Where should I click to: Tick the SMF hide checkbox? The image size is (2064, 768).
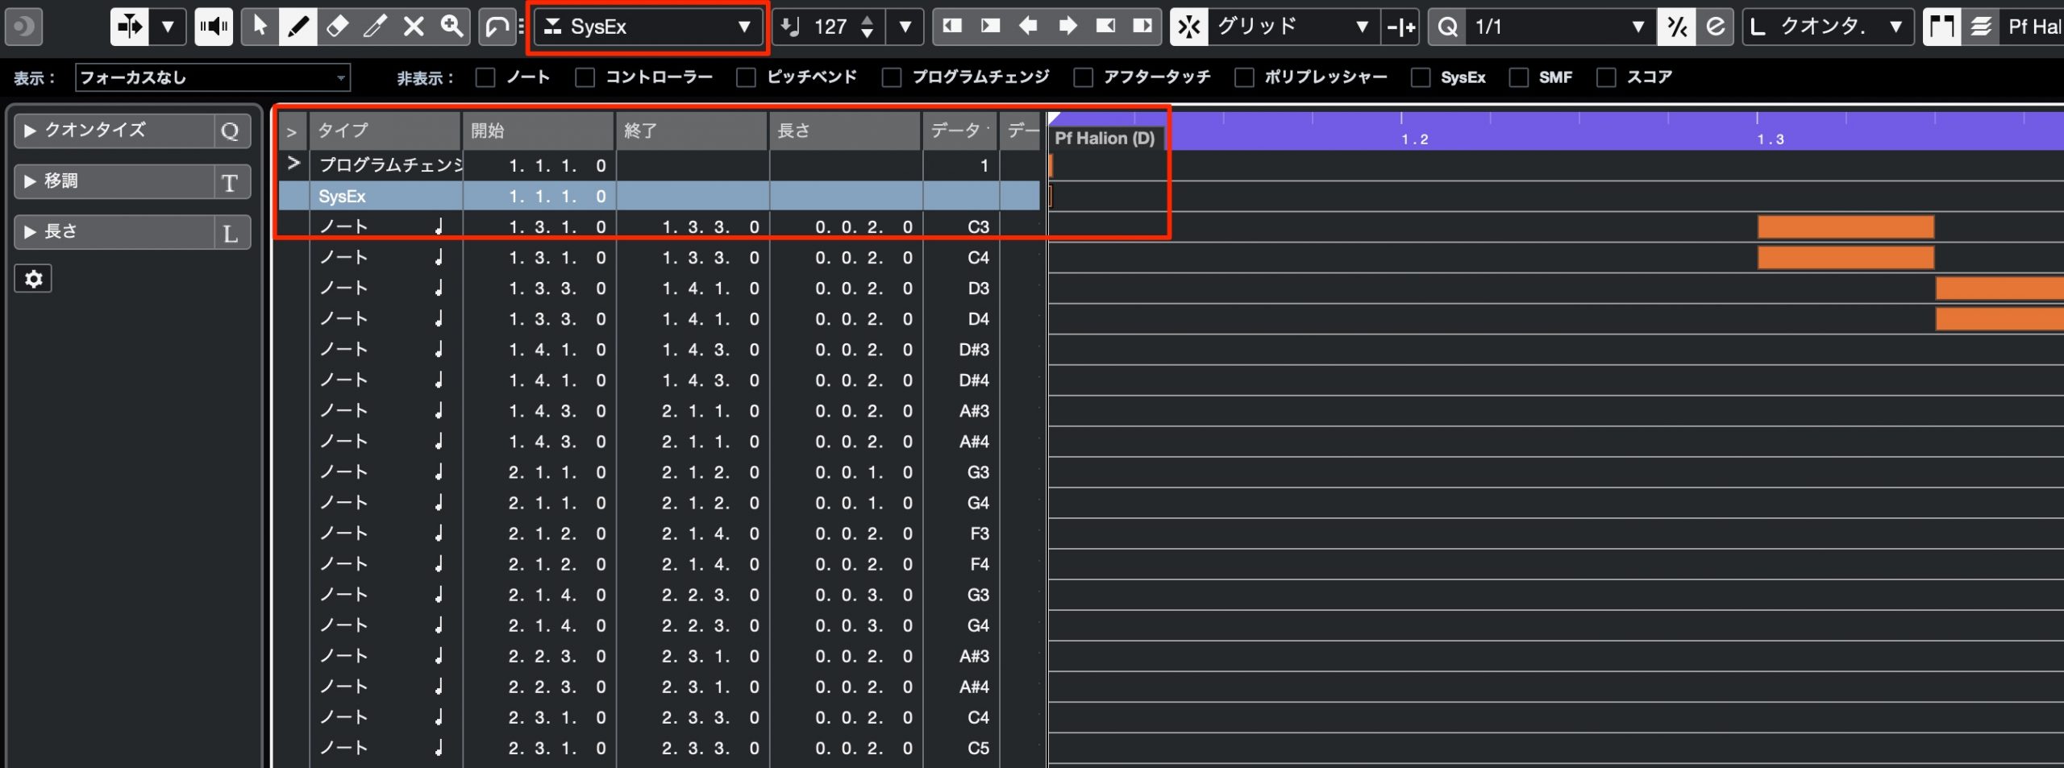[x=1519, y=77]
